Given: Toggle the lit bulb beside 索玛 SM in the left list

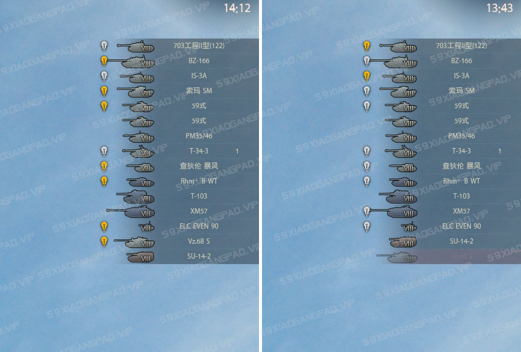Looking at the screenshot, I should 104,91.
